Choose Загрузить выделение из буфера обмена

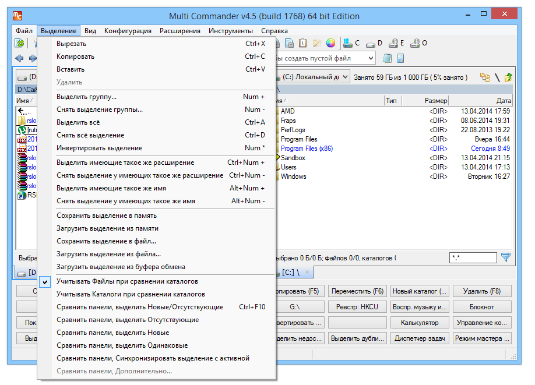(156, 267)
